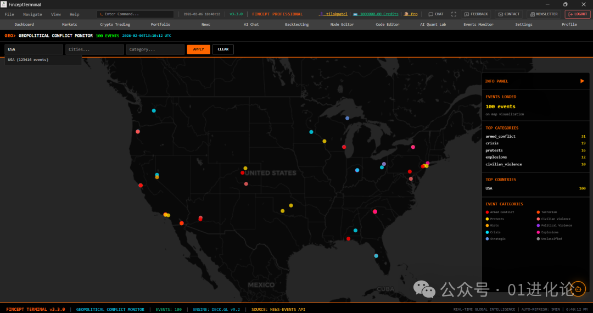593x313 pixels.
Task: Switch to the Backtesting tab
Action: pos(297,25)
